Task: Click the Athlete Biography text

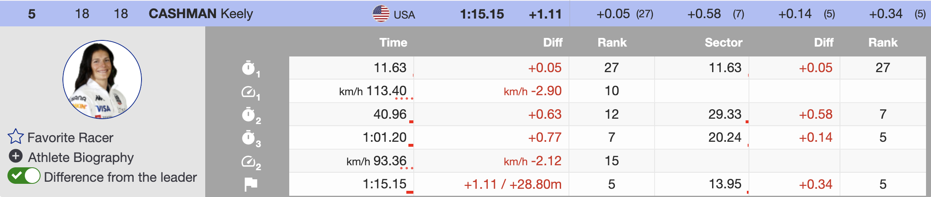Action: (81, 157)
